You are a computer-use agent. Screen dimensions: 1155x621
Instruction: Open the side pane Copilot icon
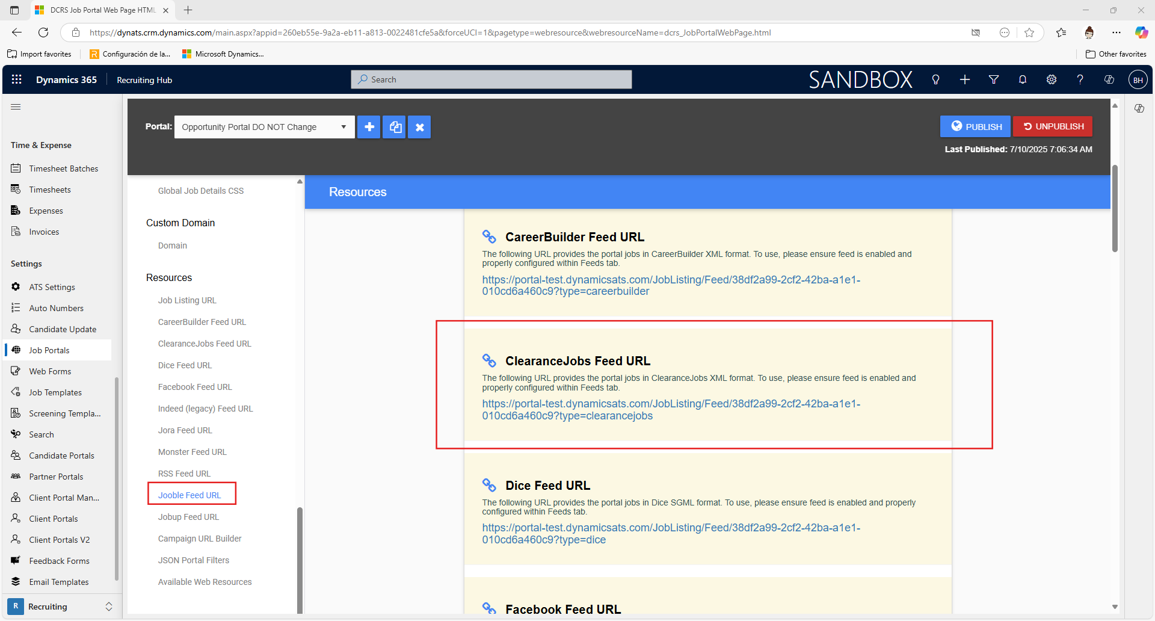1139,108
